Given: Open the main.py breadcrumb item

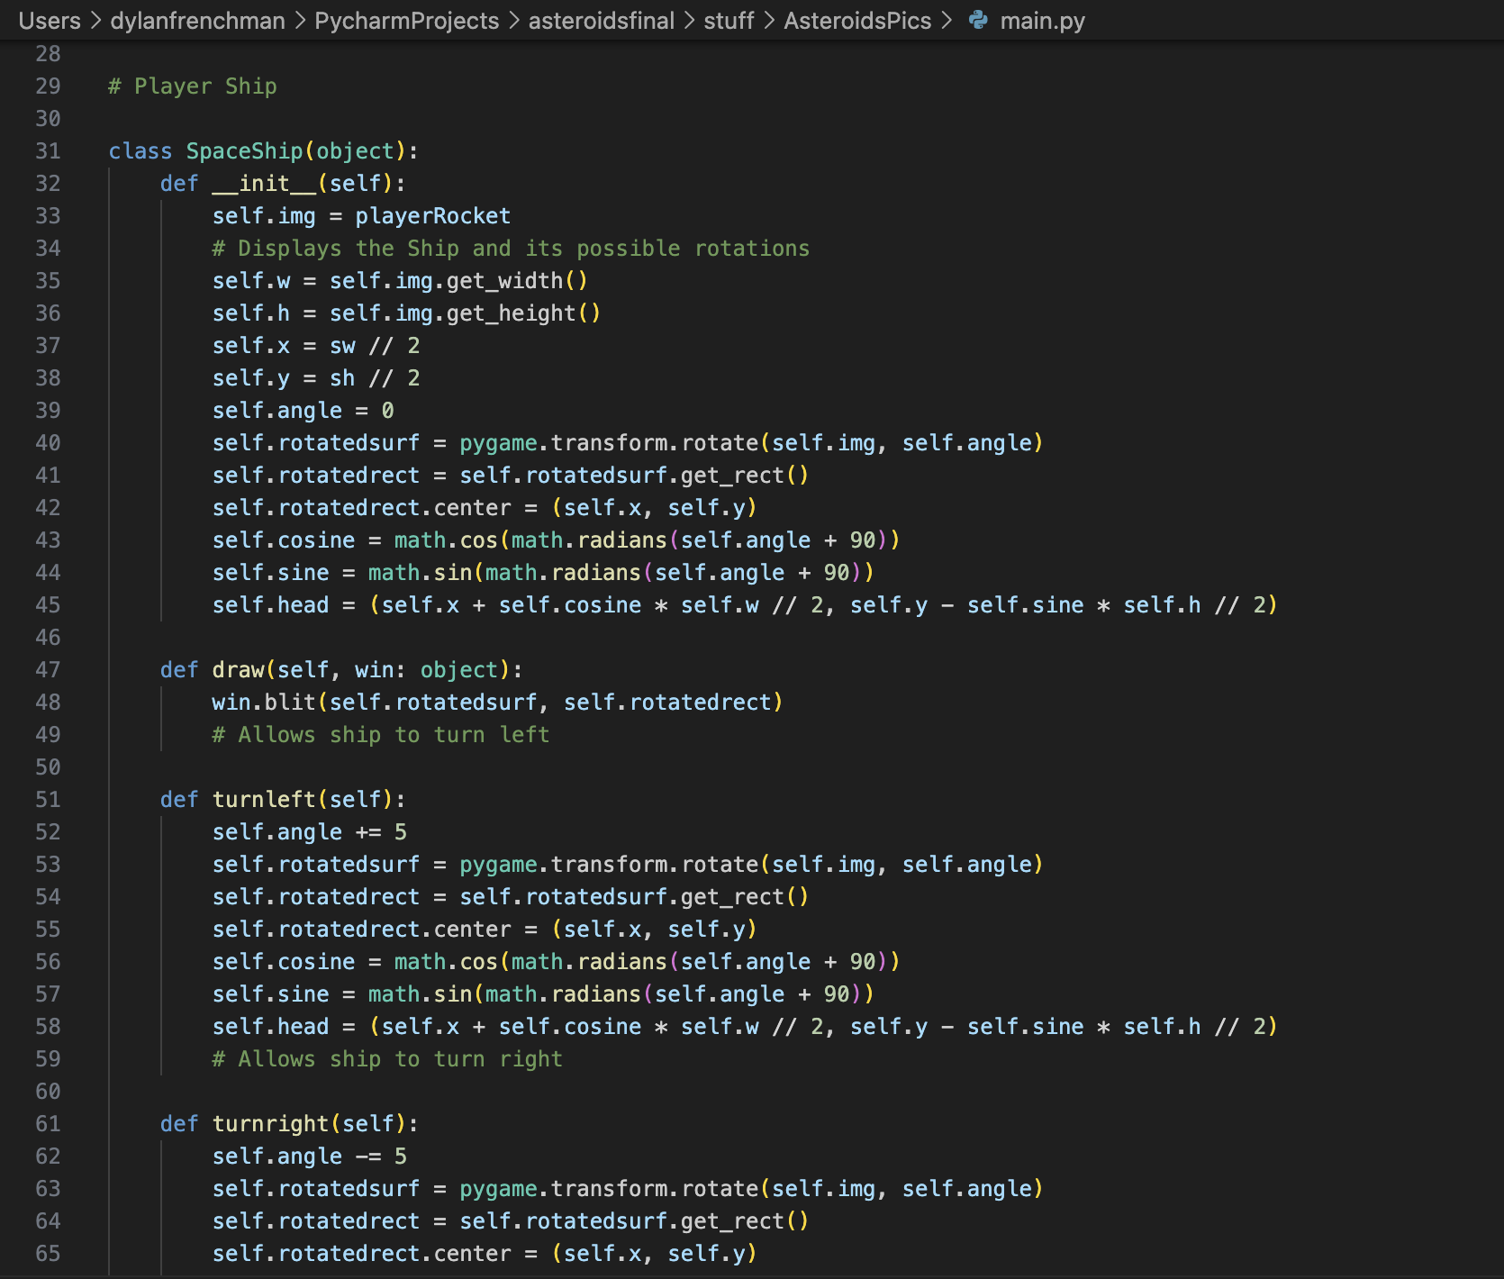Looking at the screenshot, I should pos(1042,21).
